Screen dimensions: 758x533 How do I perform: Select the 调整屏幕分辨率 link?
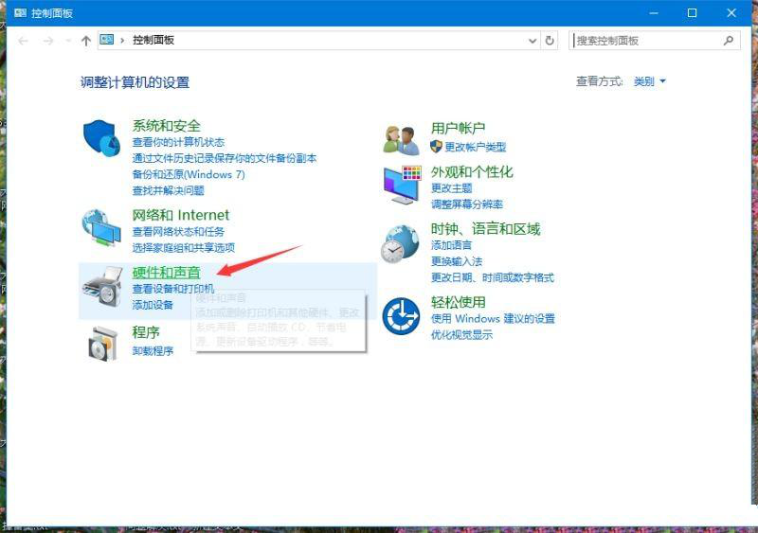tap(466, 204)
